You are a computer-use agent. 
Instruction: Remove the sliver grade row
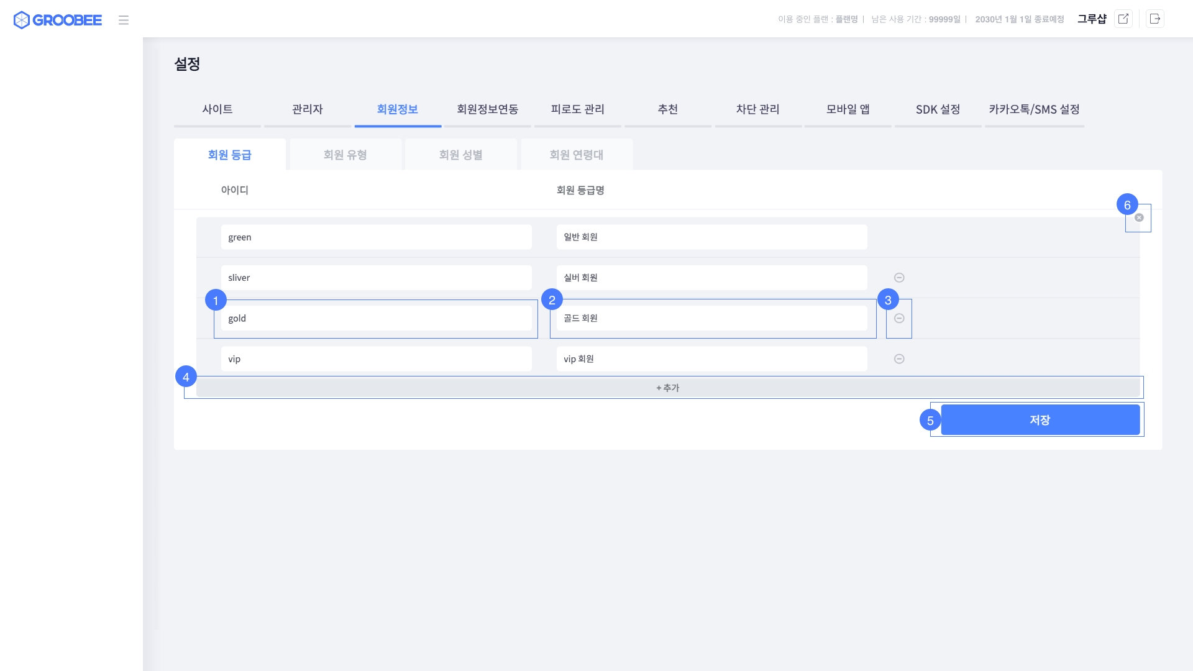899,278
